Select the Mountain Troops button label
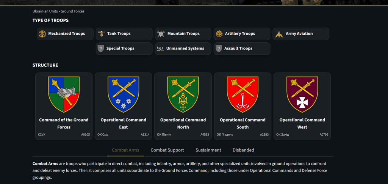The width and height of the screenshot is (388, 184). click(x=183, y=34)
